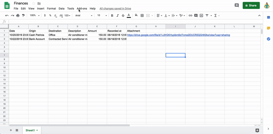
Task: Open the Arial font dropdown
Action: [x=84, y=15]
